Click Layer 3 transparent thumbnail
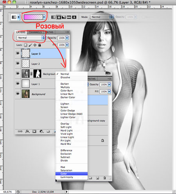 coord(25,53)
